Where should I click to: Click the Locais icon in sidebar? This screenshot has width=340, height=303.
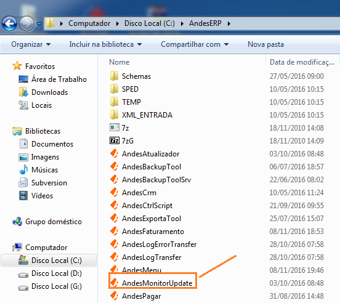[x=23, y=105]
